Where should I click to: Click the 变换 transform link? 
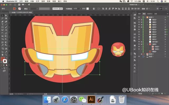[143, 9]
